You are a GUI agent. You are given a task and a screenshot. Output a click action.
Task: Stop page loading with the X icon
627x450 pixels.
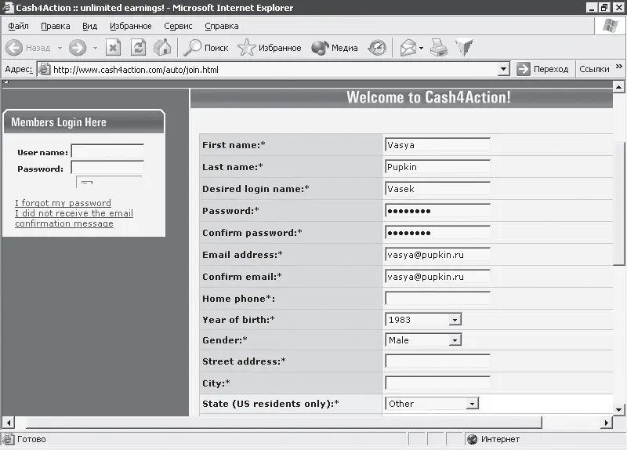113,48
